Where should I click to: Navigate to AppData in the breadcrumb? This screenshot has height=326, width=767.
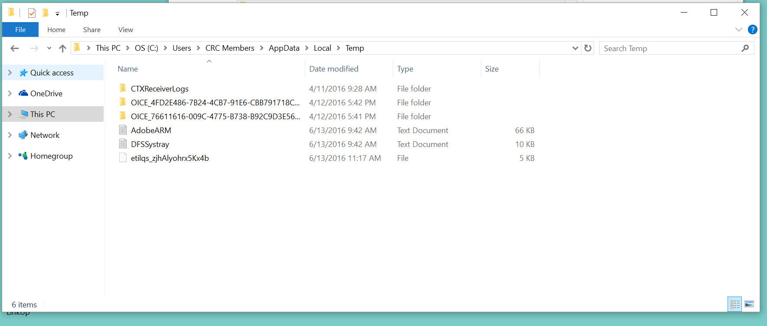[284, 48]
